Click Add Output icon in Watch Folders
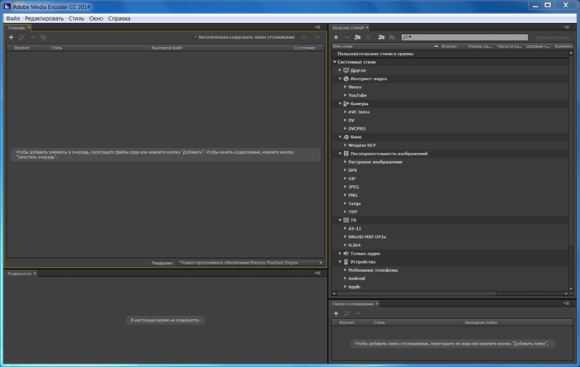580x367 pixels. point(346,313)
